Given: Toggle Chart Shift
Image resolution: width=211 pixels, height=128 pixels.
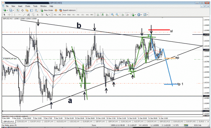Looking at the screenshot, I should (x=127, y=14).
